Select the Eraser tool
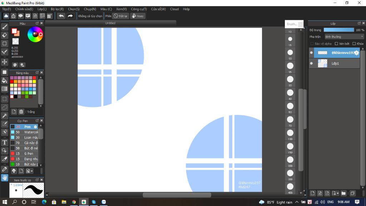The width and height of the screenshot is (366, 206). click(x=4, y=35)
